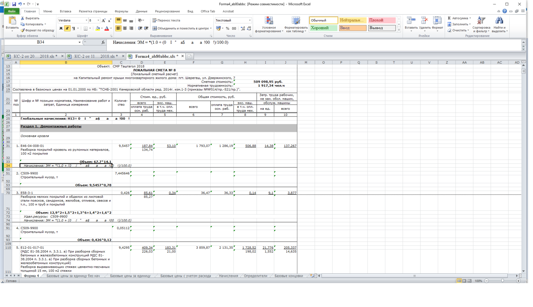Apply the Плохой cell style
Image resolution: width=533 pixels, height=307 pixels.
point(382,20)
